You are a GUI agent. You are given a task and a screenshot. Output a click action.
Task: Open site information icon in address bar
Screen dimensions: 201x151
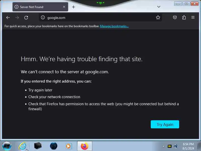tap(43, 17)
